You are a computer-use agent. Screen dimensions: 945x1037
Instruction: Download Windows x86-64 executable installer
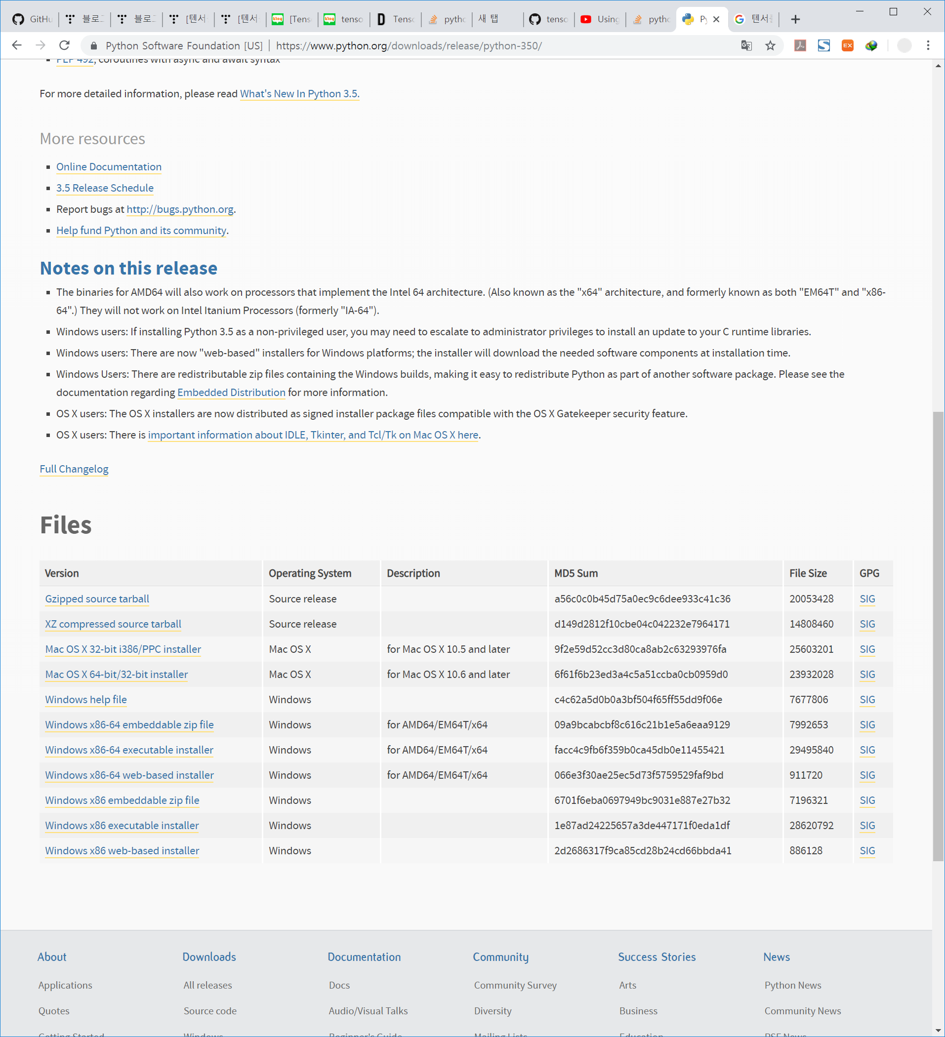[129, 750]
